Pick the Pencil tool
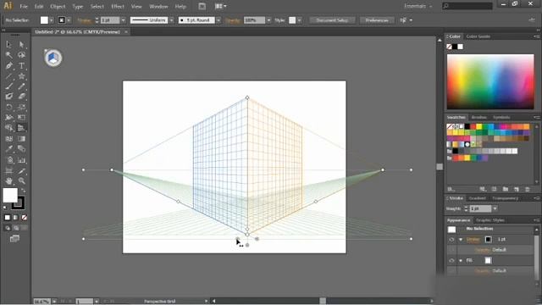This screenshot has height=305, width=542. (x=21, y=86)
